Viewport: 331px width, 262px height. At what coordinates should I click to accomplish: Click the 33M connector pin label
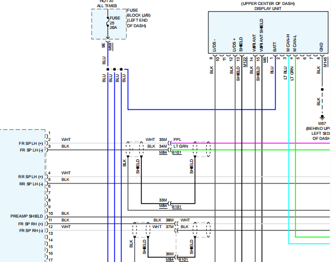tap(163, 200)
